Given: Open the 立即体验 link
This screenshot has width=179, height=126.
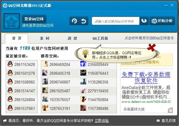Looking at the screenshot, I should click(x=102, y=120).
